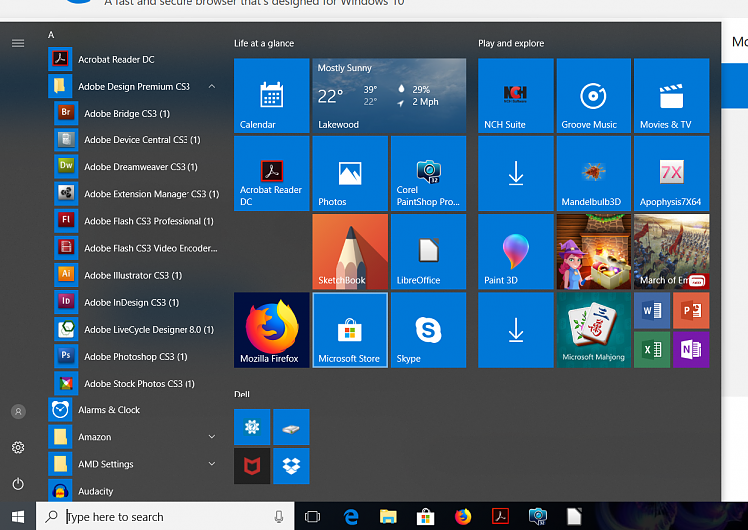
Task: Jump using the letter A header
Action: click(x=51, y=35)
